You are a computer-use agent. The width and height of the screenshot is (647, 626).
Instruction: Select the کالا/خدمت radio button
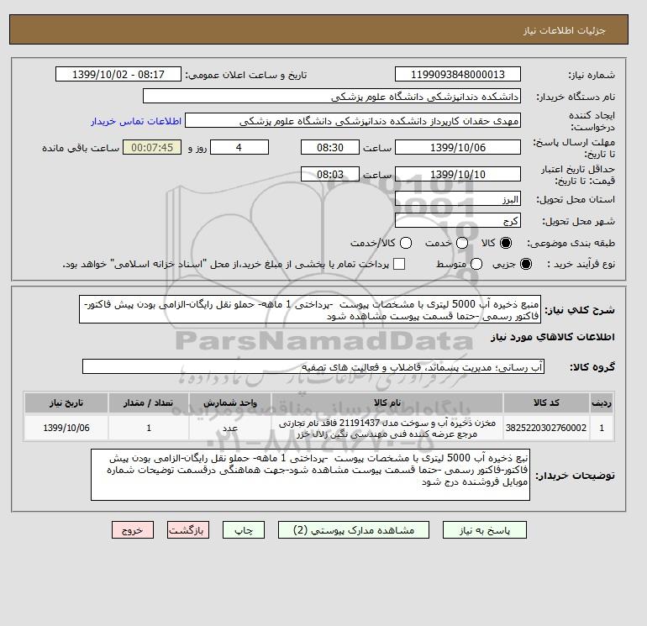(406, 243)
